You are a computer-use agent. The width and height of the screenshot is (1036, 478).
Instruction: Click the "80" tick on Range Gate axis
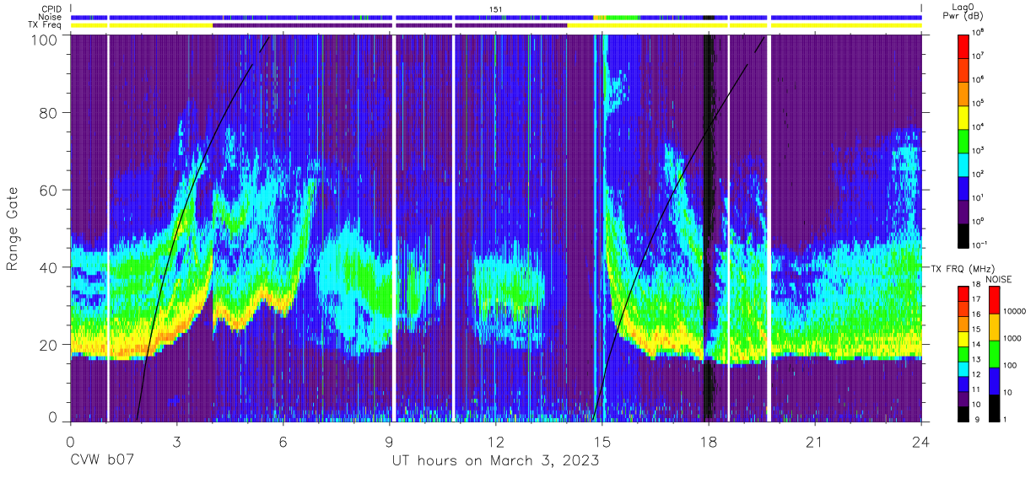[48, 114]
